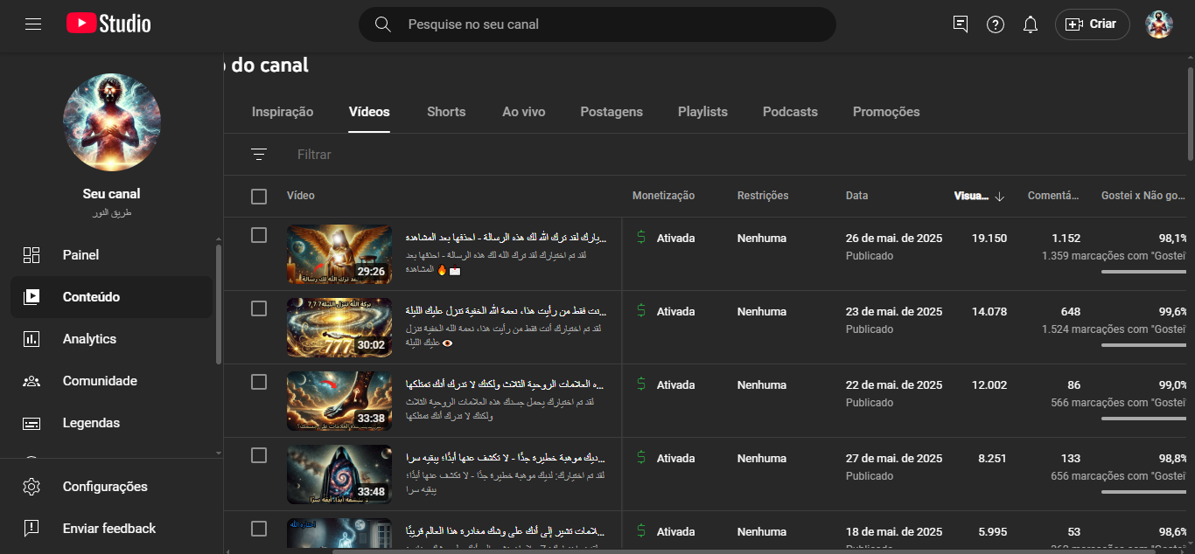Toggle the select-all videos checkbox
Screen dimensions: 1195x554
[259, 197]
